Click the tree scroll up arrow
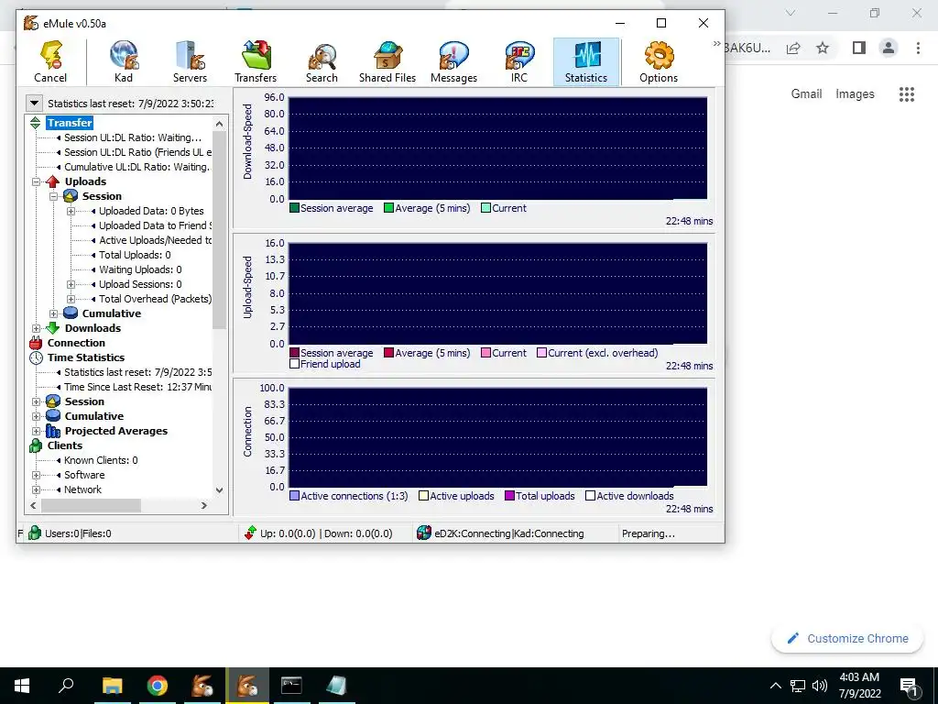The height and width of the screenshot is (704, 938). (219, 124)
